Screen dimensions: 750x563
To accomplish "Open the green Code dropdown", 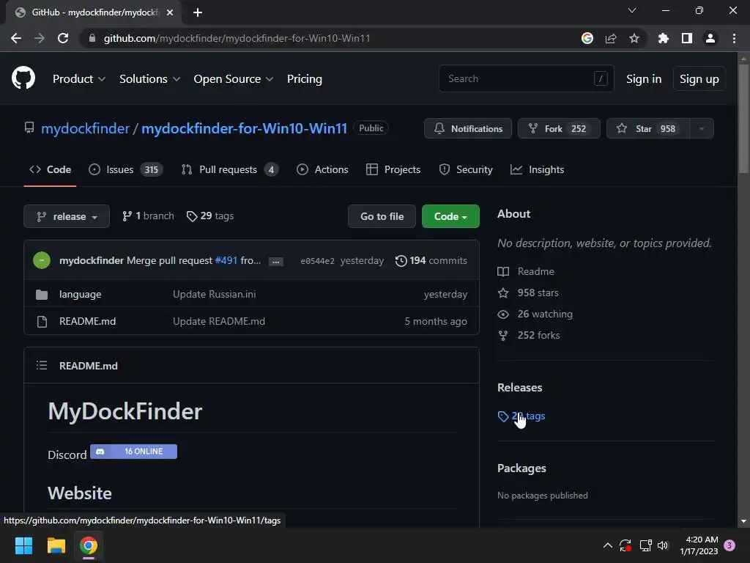I will (450, 216).
